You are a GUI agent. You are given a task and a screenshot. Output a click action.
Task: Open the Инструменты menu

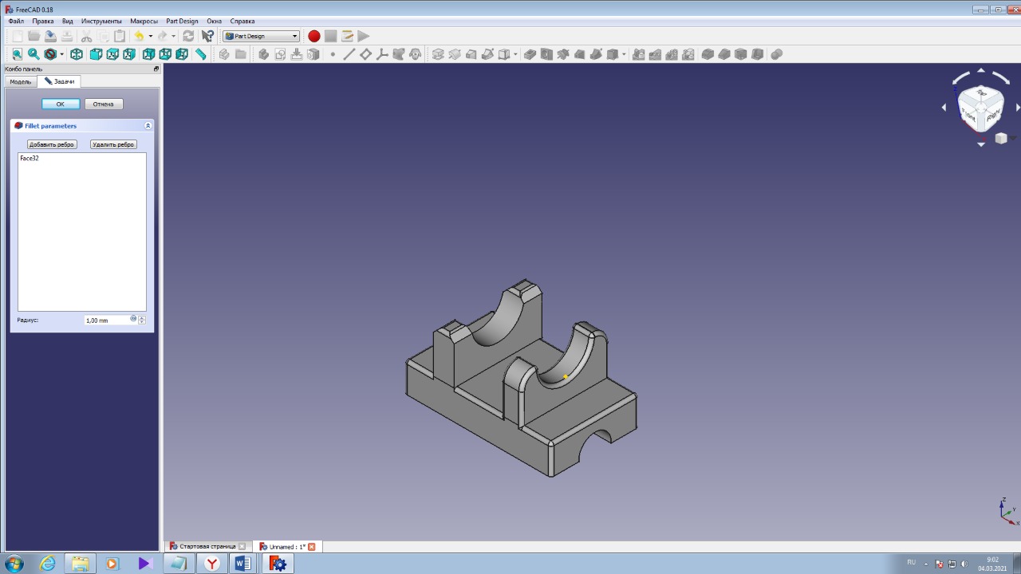(x=101, y=21)
